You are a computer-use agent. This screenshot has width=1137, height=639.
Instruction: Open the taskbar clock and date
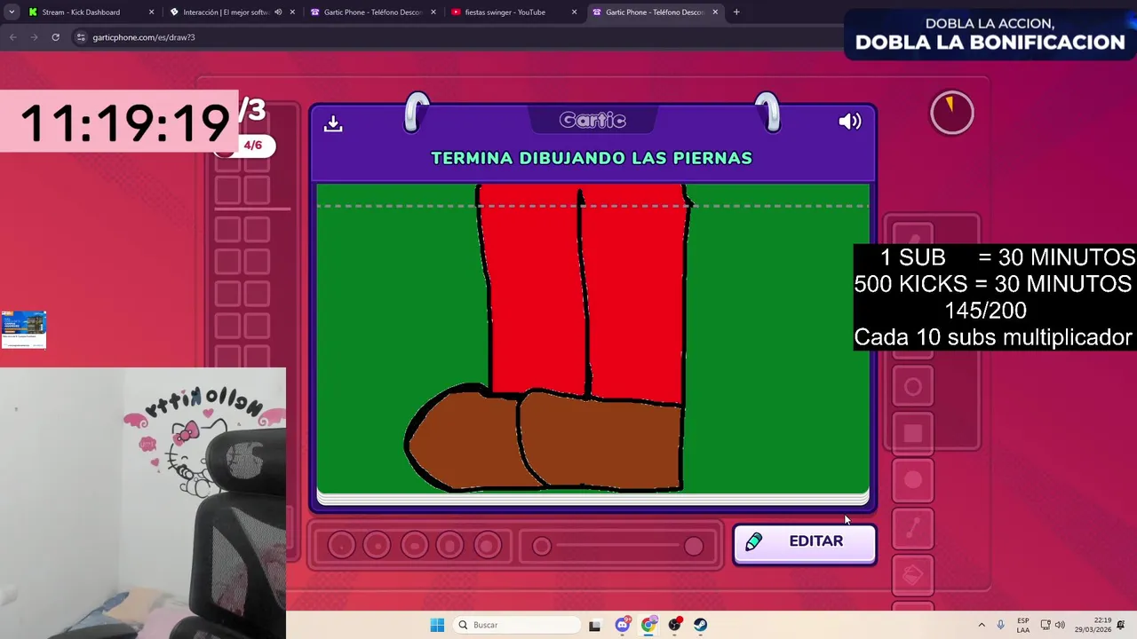[1093, 625]
